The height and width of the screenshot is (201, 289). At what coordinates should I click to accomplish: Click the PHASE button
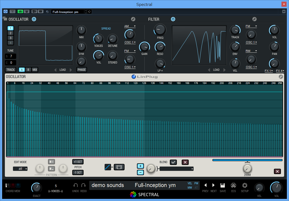pyautogui.click(x=82, y=70)
